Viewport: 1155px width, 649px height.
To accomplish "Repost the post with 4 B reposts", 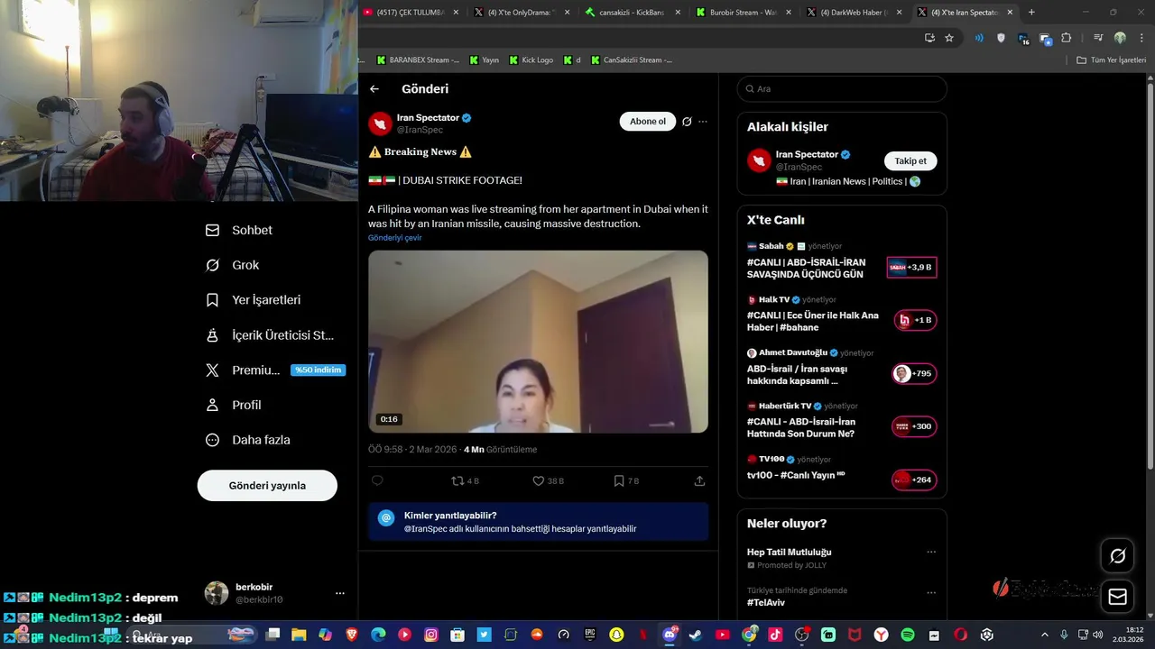I will tap(465, 481).
